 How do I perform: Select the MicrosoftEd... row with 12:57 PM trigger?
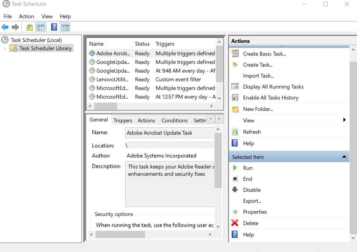(151, 97)
